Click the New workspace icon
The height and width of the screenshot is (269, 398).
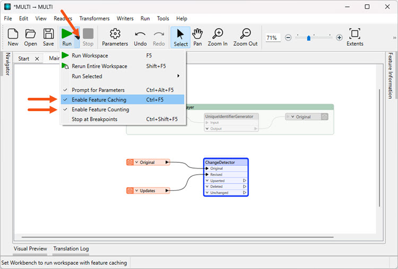click(13, 33)
